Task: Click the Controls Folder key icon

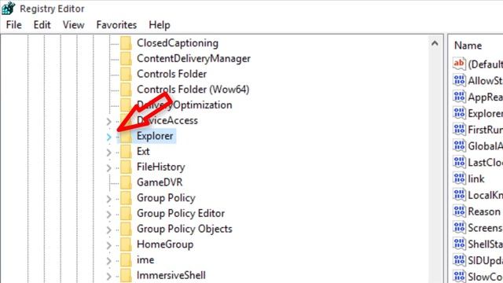Action: tap(126, 74)
